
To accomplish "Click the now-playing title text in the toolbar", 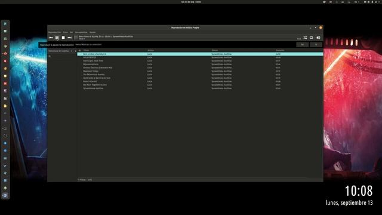I will pyautogui.click(x=106, y=36).
